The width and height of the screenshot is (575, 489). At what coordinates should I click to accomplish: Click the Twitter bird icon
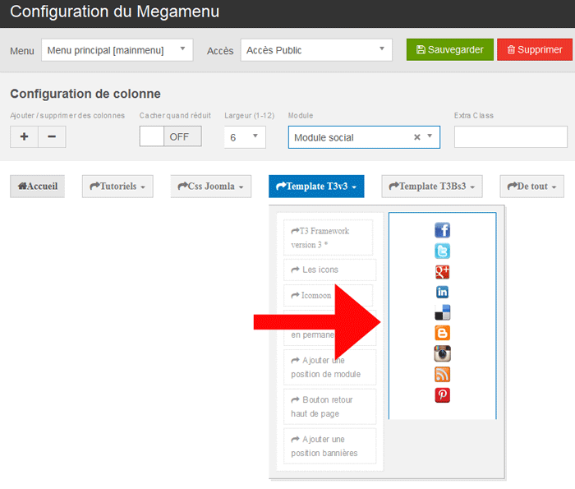(x=442, y=251)
